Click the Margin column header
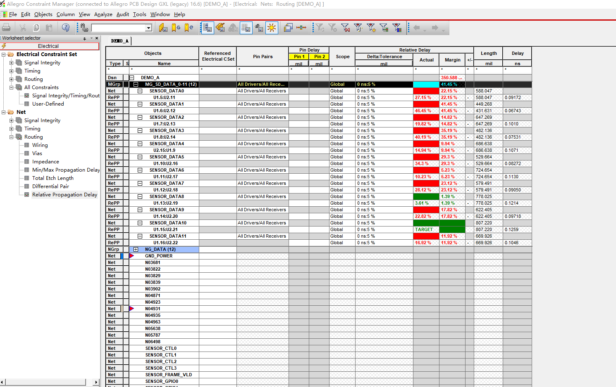Image resolution: width=616 pixels, height=387 pixels. pyautogui.click(x=452, y=60)
